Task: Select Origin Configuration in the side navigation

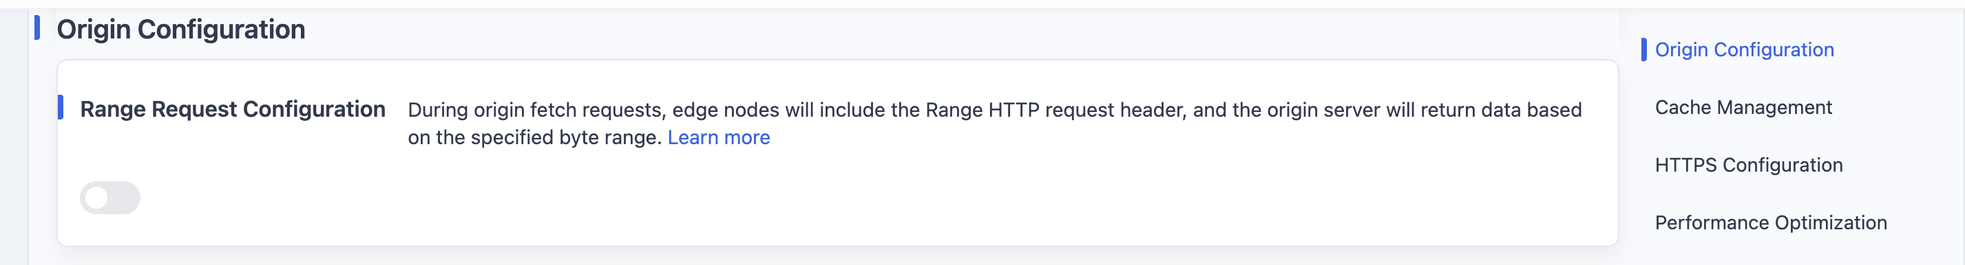Action: [1744, 49]
